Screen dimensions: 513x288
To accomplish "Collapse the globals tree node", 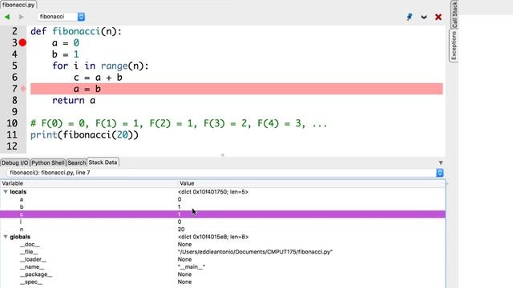I will point(6,237).
